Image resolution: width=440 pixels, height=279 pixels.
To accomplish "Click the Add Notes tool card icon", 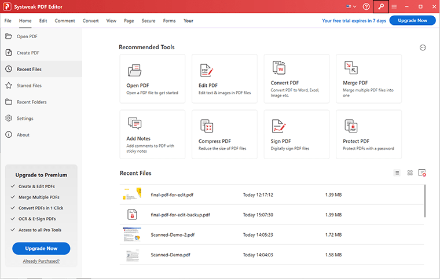I will [135, 123].
